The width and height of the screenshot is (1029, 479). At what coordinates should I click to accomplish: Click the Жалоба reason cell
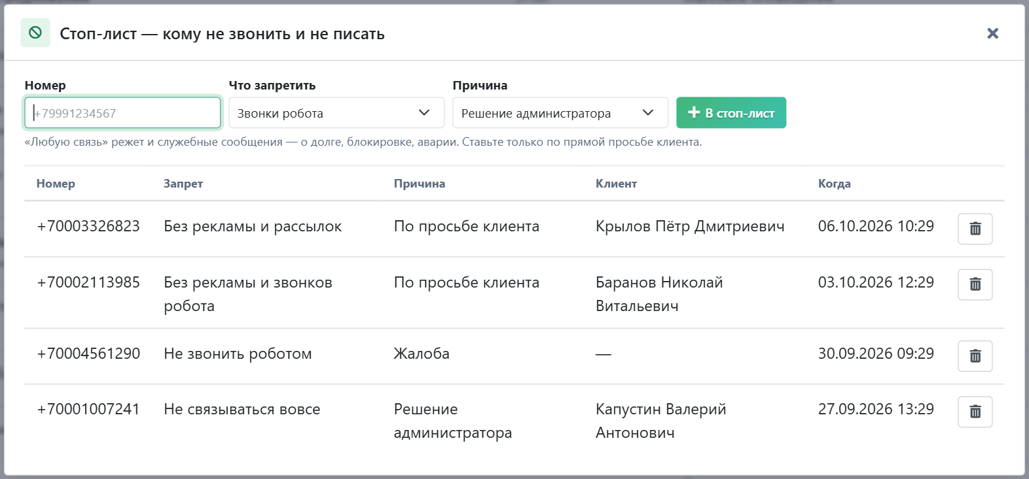pyautogui.click(x=422, y=354)
